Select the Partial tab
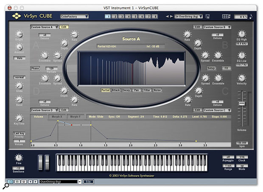263x192 pixels. click(x=105, y=90)
